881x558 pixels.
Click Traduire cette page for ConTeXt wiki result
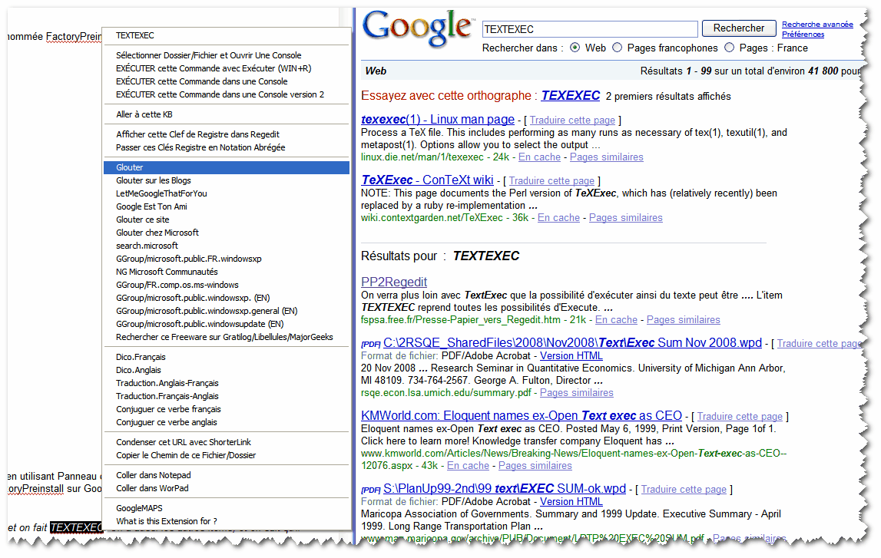coord(551,181)
